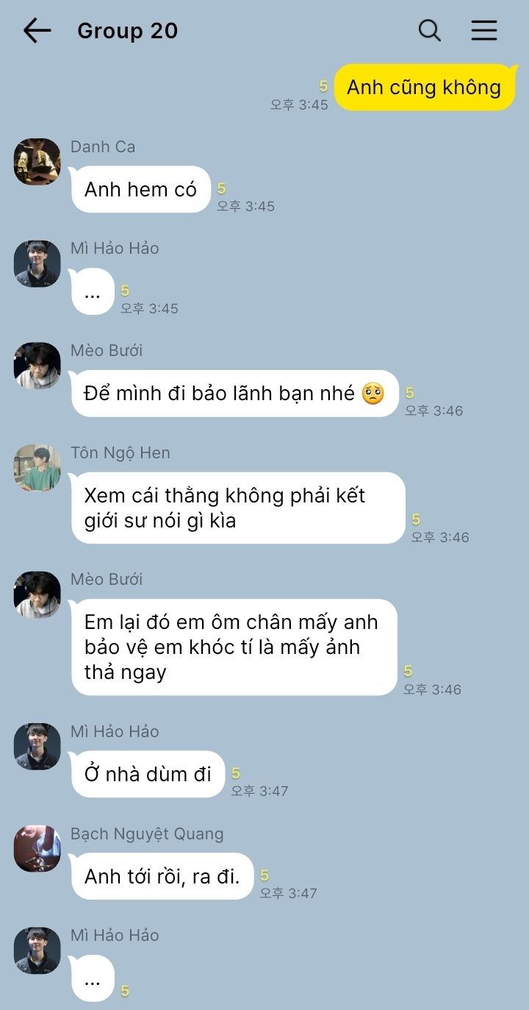This screenshot has height=1010, width=529.
Task: Tap avatar beside 'Để mình đi bảo lãnh' message
Action: (37, 366)
